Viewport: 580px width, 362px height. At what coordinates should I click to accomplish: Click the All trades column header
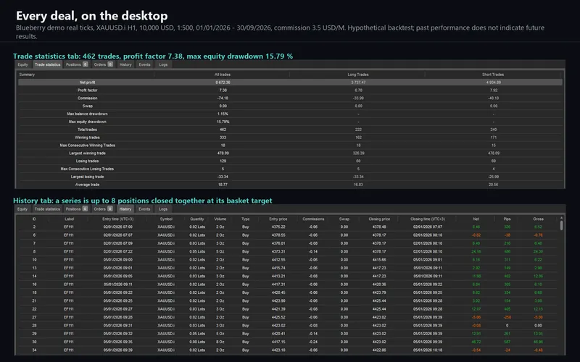click(223, 75)
